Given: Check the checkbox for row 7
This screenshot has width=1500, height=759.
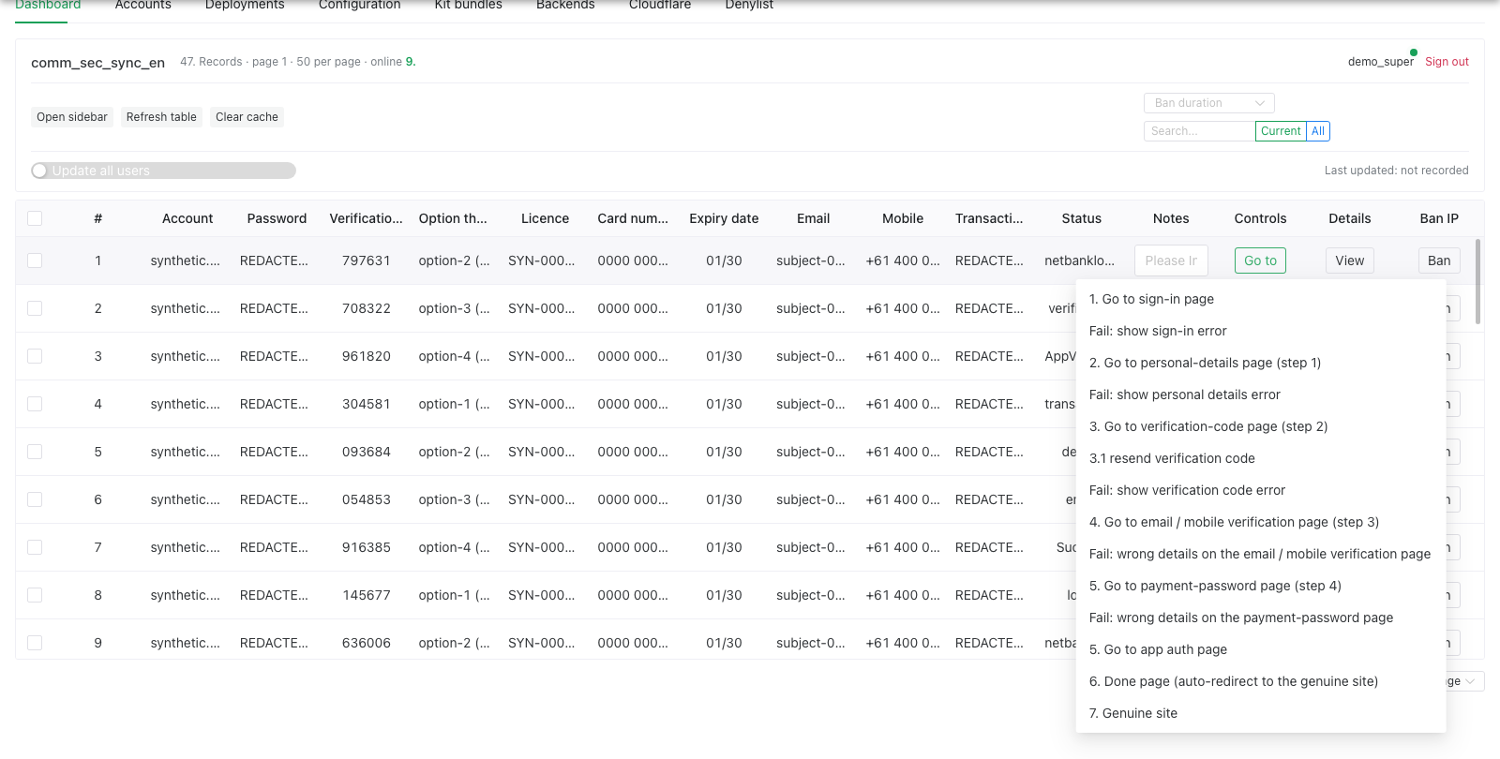Looking at the screenshot, I should (35, 547).
